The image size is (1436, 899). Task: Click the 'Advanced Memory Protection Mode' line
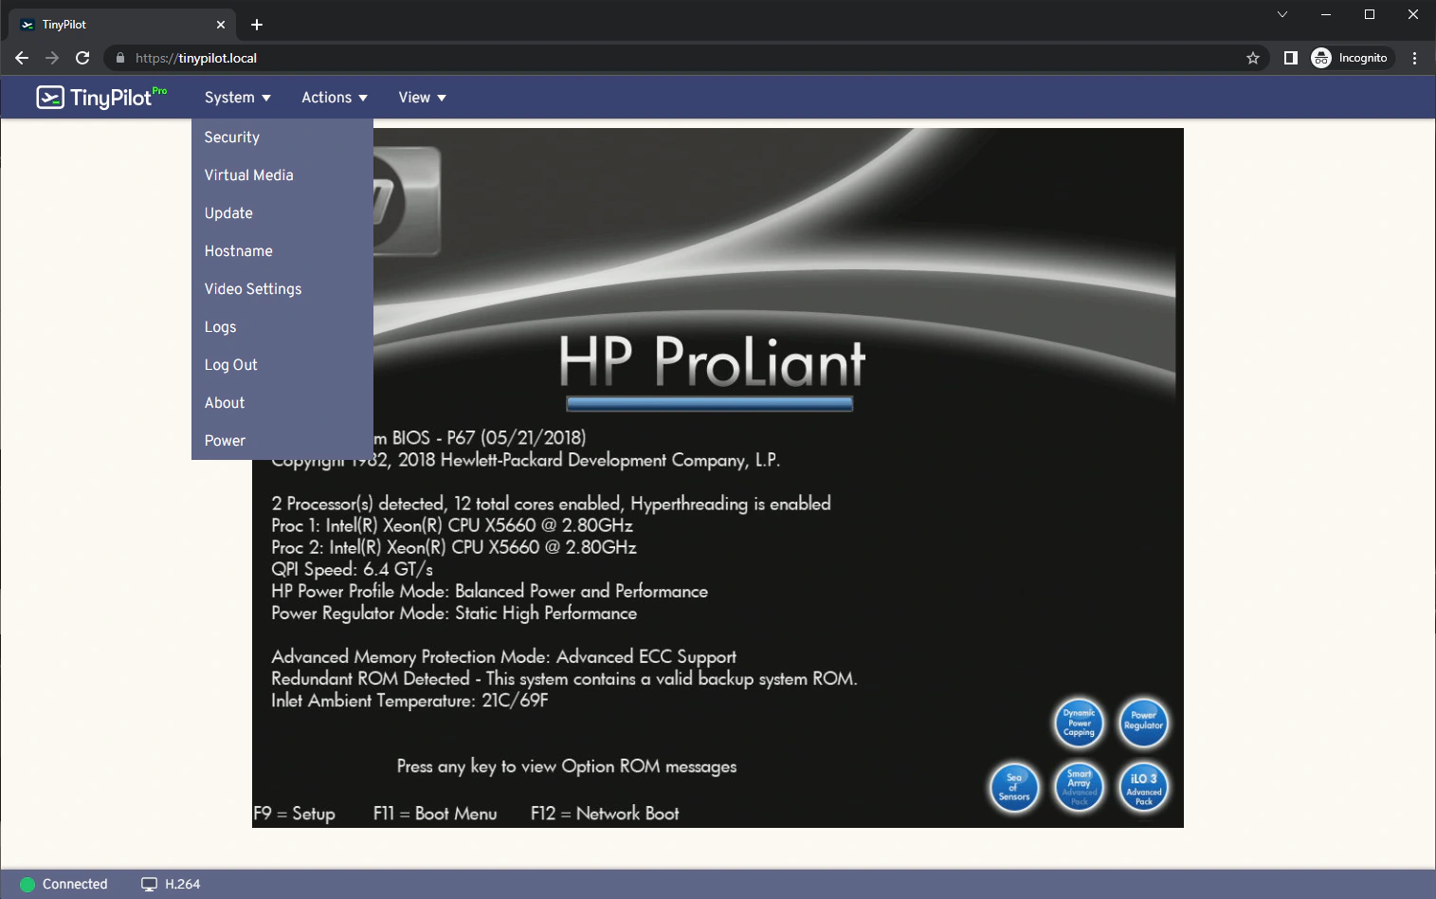click(503, 657)
